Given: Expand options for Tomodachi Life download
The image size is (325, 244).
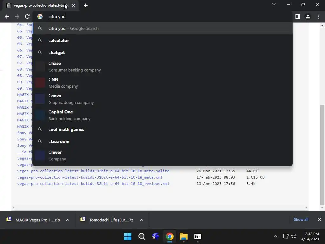Looking at the screenshot, I should [142, 220].
